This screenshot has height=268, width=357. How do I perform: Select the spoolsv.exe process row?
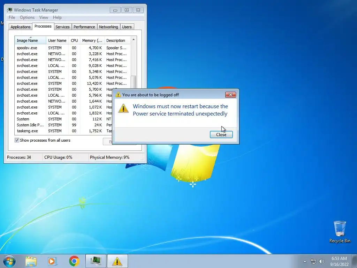pos(73,48)
